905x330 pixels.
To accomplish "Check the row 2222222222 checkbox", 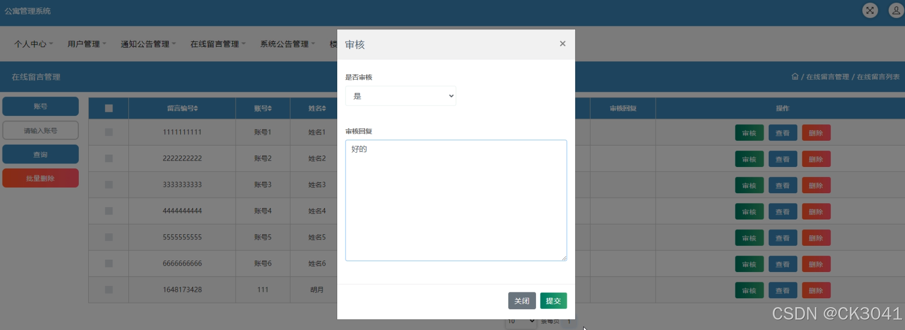I will point(109,159).
